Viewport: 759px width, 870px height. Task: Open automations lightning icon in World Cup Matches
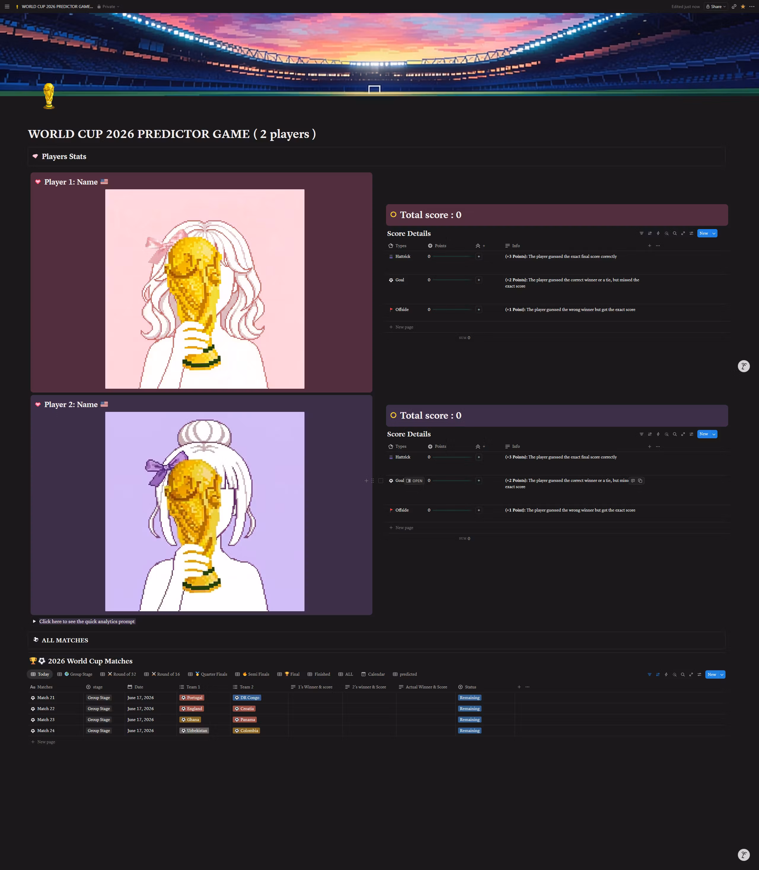666,674
